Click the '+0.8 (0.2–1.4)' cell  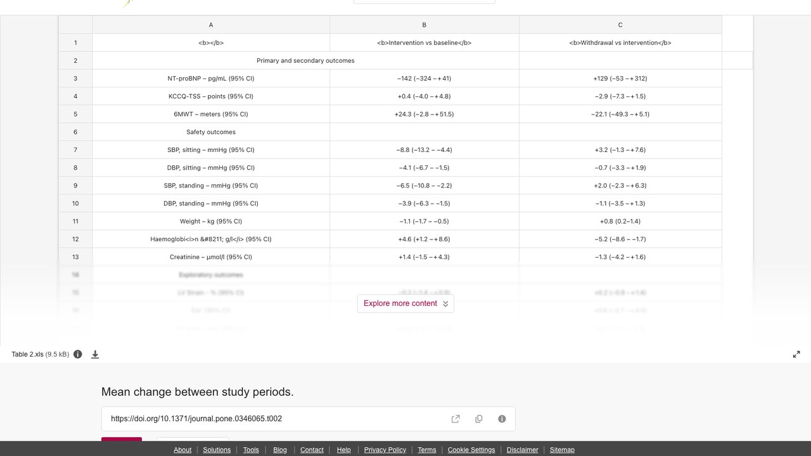620,221
